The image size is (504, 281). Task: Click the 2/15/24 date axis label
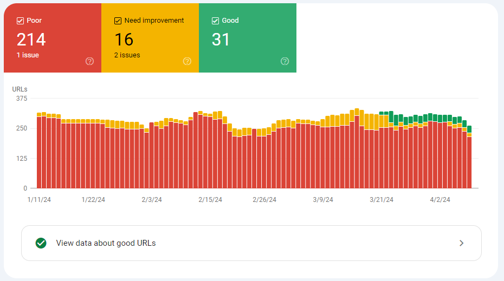[x=210, y=199]
